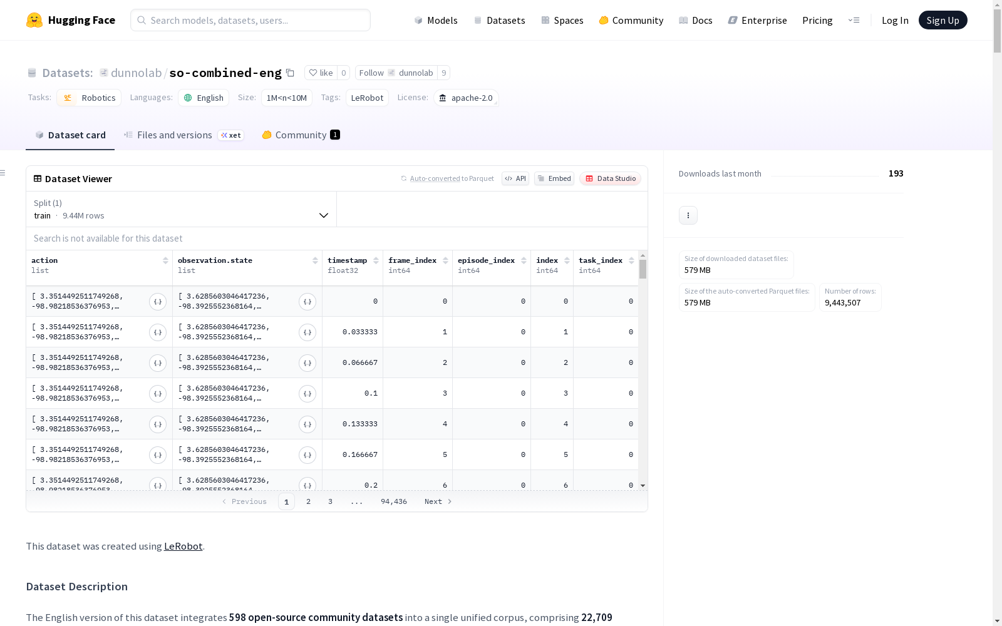This screenshot has width=1002, height=626.
Task: Go to page 3 of the viewer
Action: click(x=330, y=501)
